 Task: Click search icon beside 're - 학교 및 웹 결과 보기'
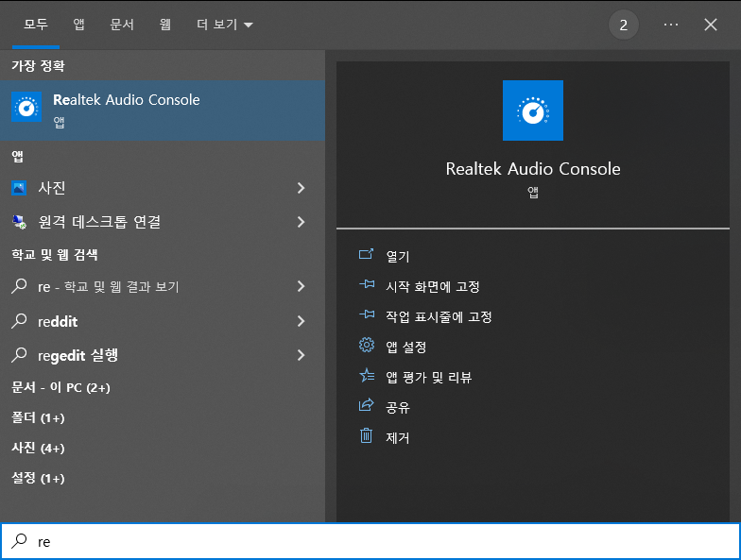coord(19,286)
